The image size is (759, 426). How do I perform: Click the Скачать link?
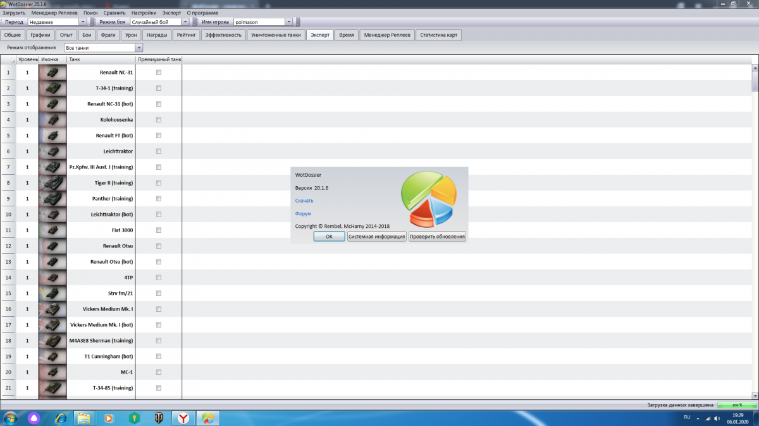pyautogui.click(x=304, y=200)
